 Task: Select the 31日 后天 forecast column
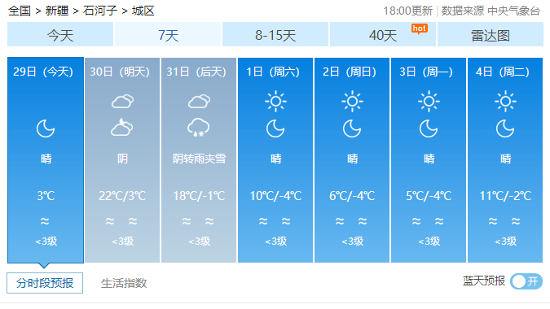(199, 160)
